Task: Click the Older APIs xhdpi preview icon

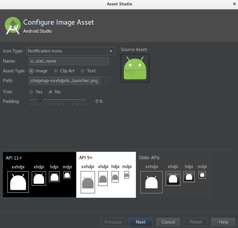Action: [x=173, y=178]
